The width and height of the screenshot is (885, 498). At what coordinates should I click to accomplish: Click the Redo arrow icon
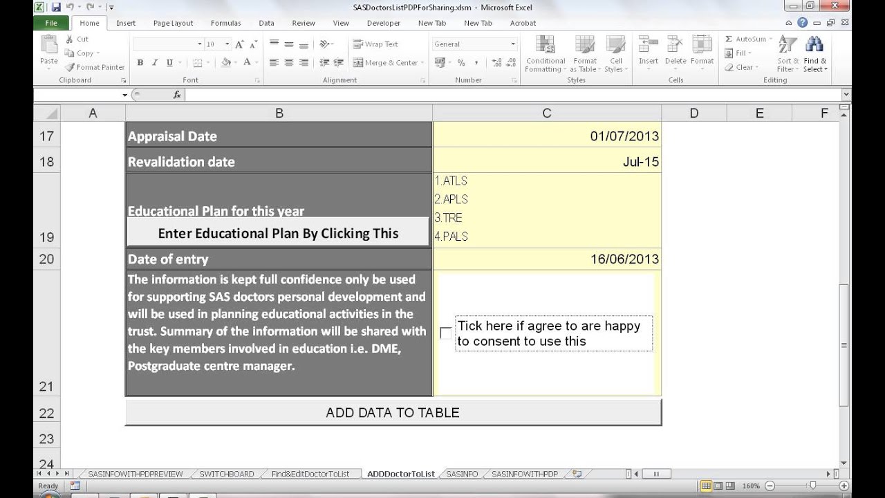90,7
